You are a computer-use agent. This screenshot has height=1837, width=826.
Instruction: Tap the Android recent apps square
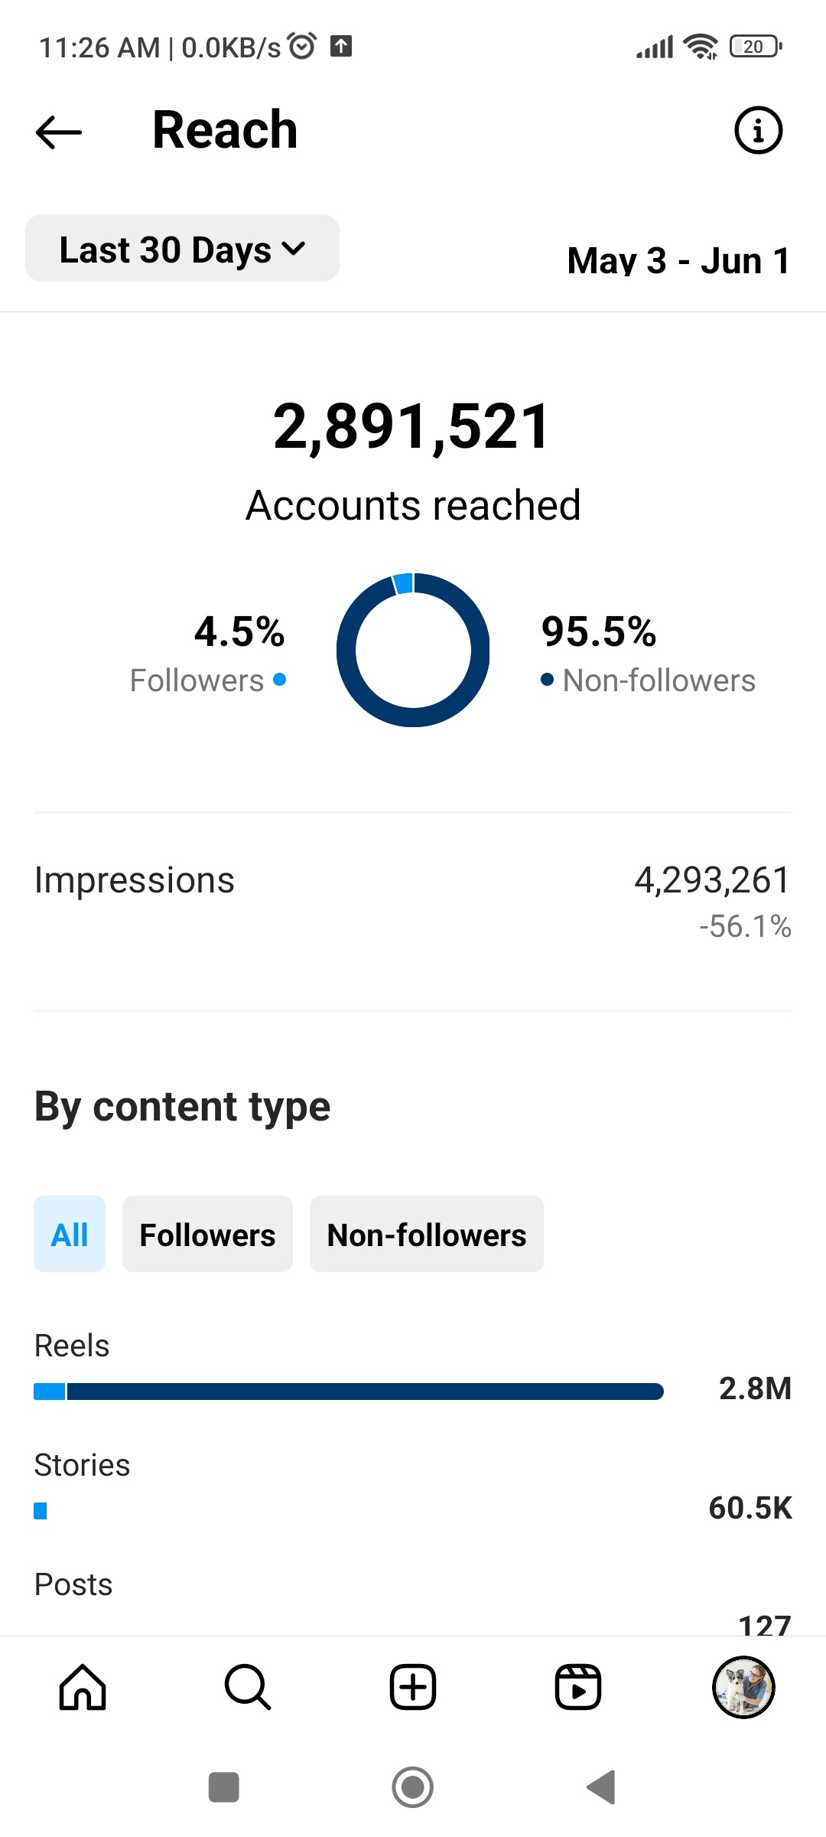pos(224,1787)
